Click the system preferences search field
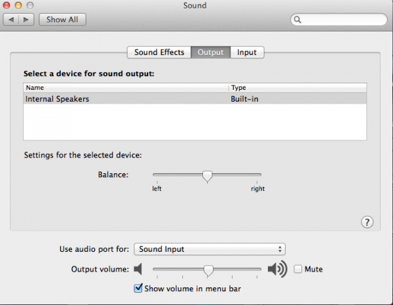Image resolution: width=393 pixels, height=305 pixels. click(x=341, y=20)
